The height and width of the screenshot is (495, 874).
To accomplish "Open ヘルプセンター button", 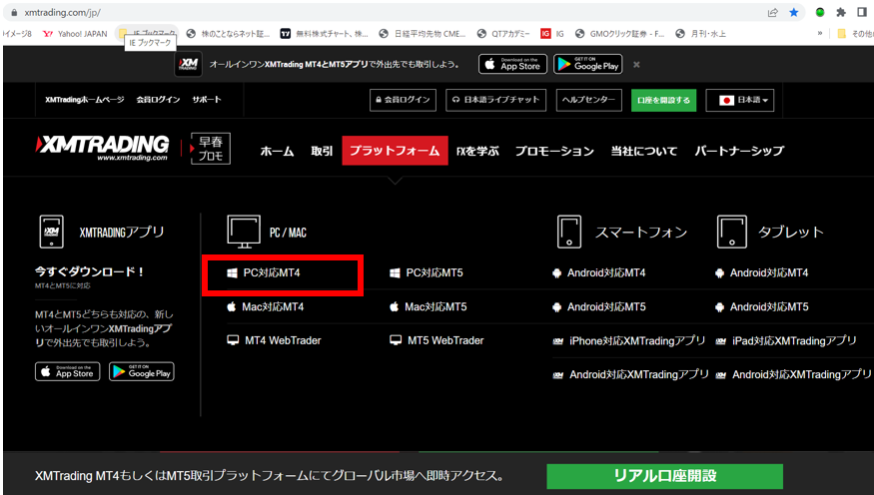I will (588, 100).
